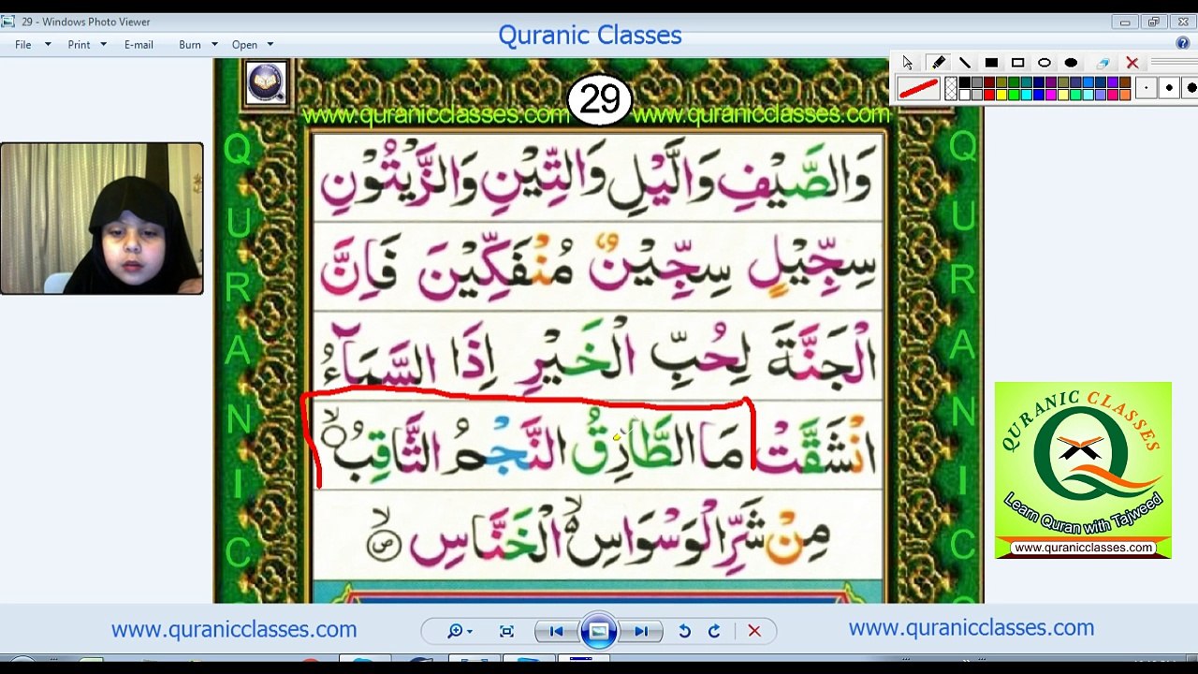Expand the Print dropdown arrow
The height and width of the screenshot is (674, 1198).
click(x=103, y=45)
